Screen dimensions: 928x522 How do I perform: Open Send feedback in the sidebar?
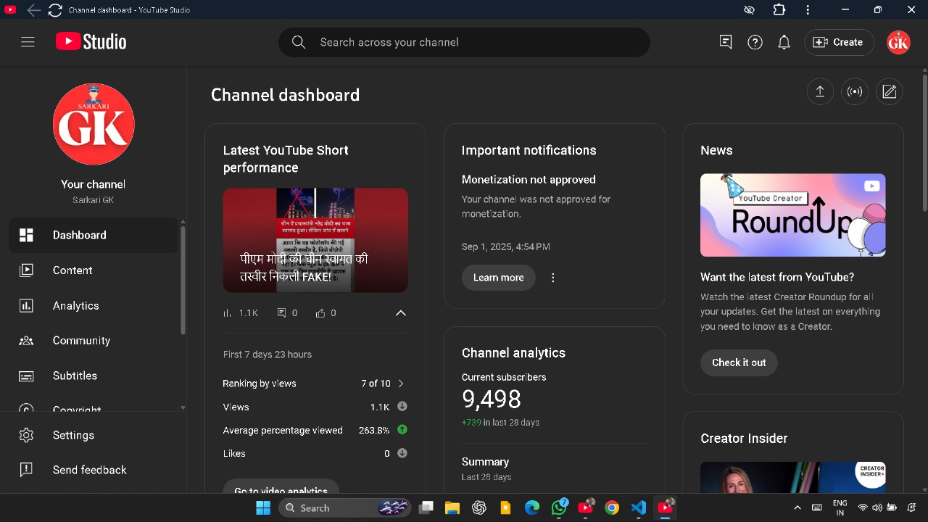pyautogui.click(x=93, y=470)
